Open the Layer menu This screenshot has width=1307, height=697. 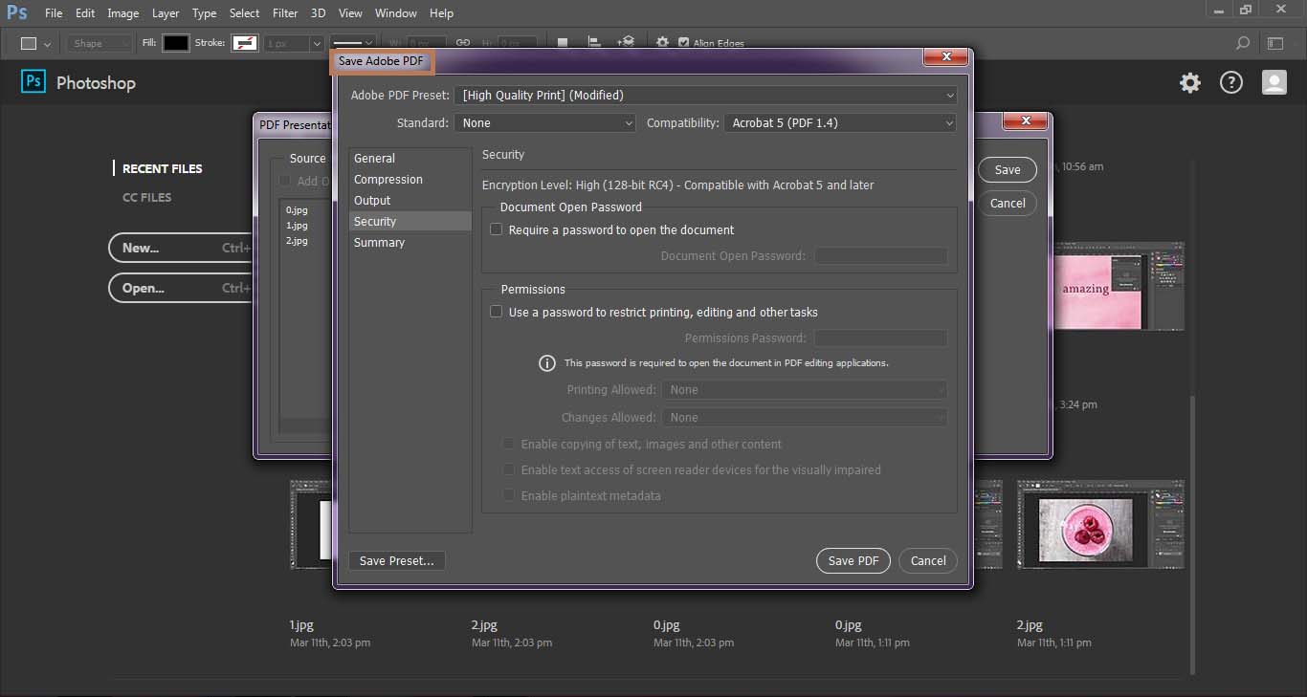coord(166,13)
